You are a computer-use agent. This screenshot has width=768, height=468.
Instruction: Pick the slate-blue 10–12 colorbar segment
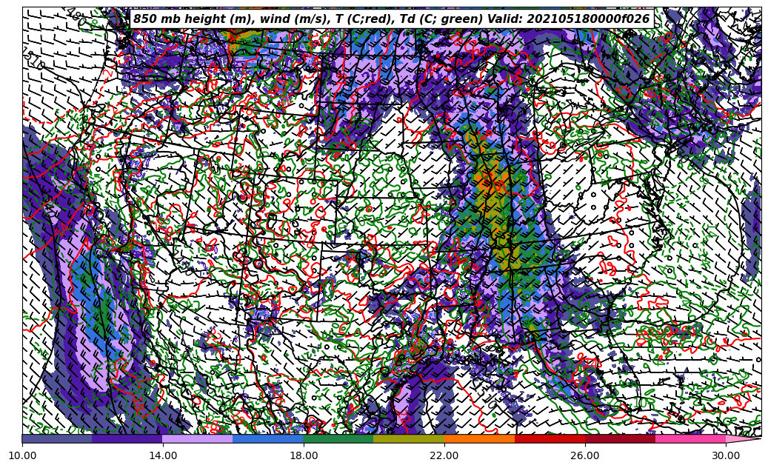57,439
